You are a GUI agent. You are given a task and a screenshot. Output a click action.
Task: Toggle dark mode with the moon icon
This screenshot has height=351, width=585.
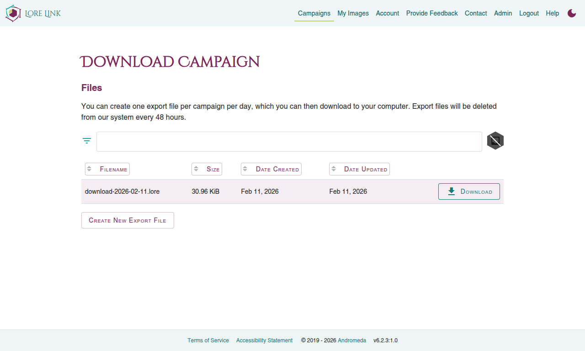571,13
